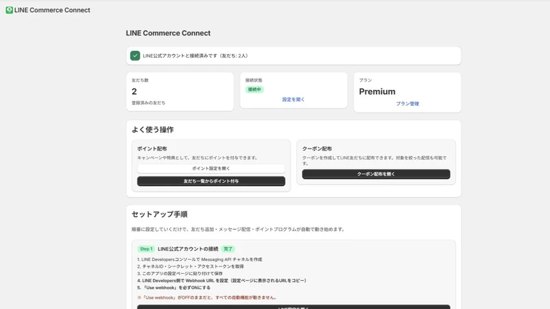
Task: Click the LINE公式アカウントの接続 step title
Action: click(188, 249)
